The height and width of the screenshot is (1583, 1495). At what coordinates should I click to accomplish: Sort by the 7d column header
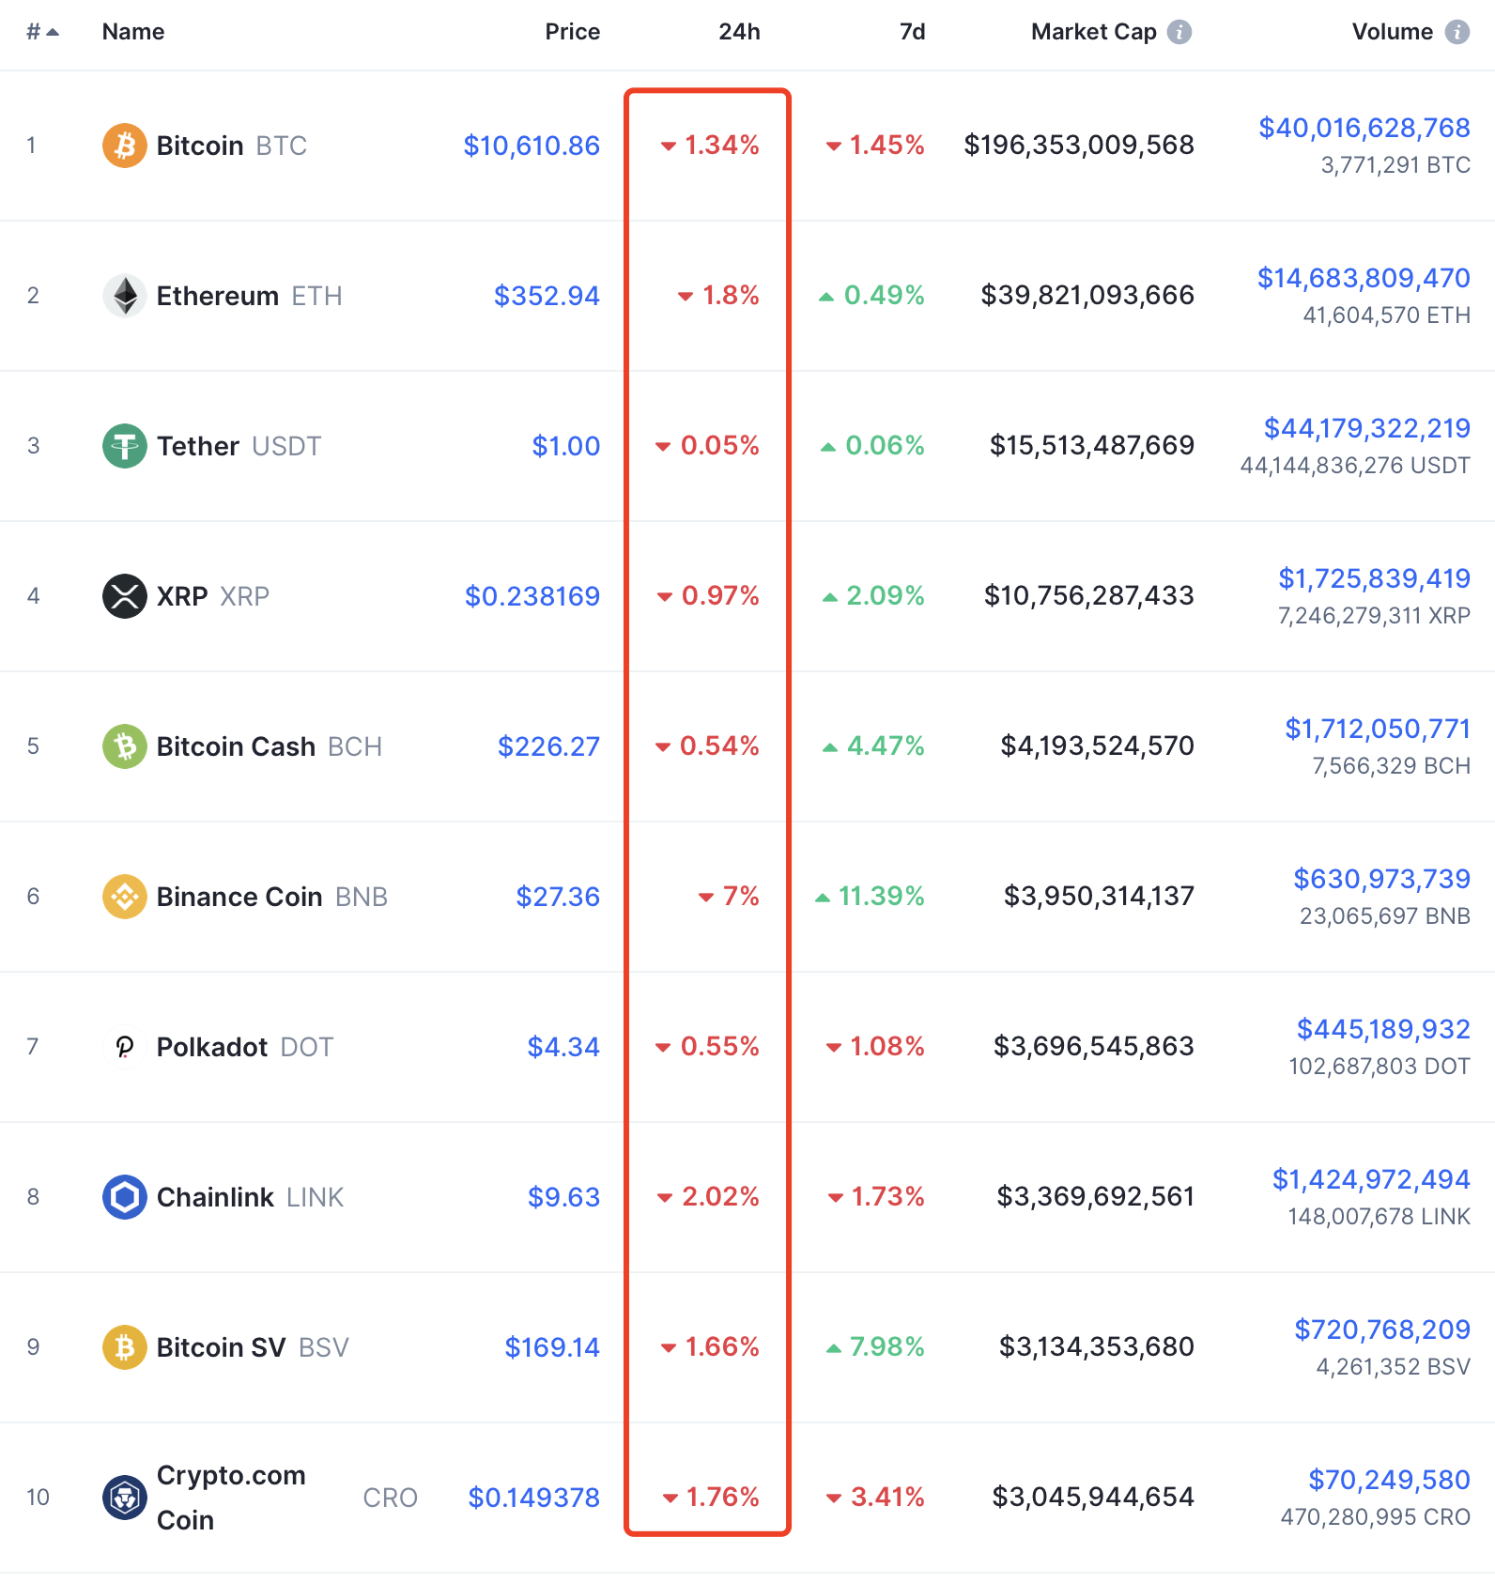pyautogui.click(x=912, y=32)
